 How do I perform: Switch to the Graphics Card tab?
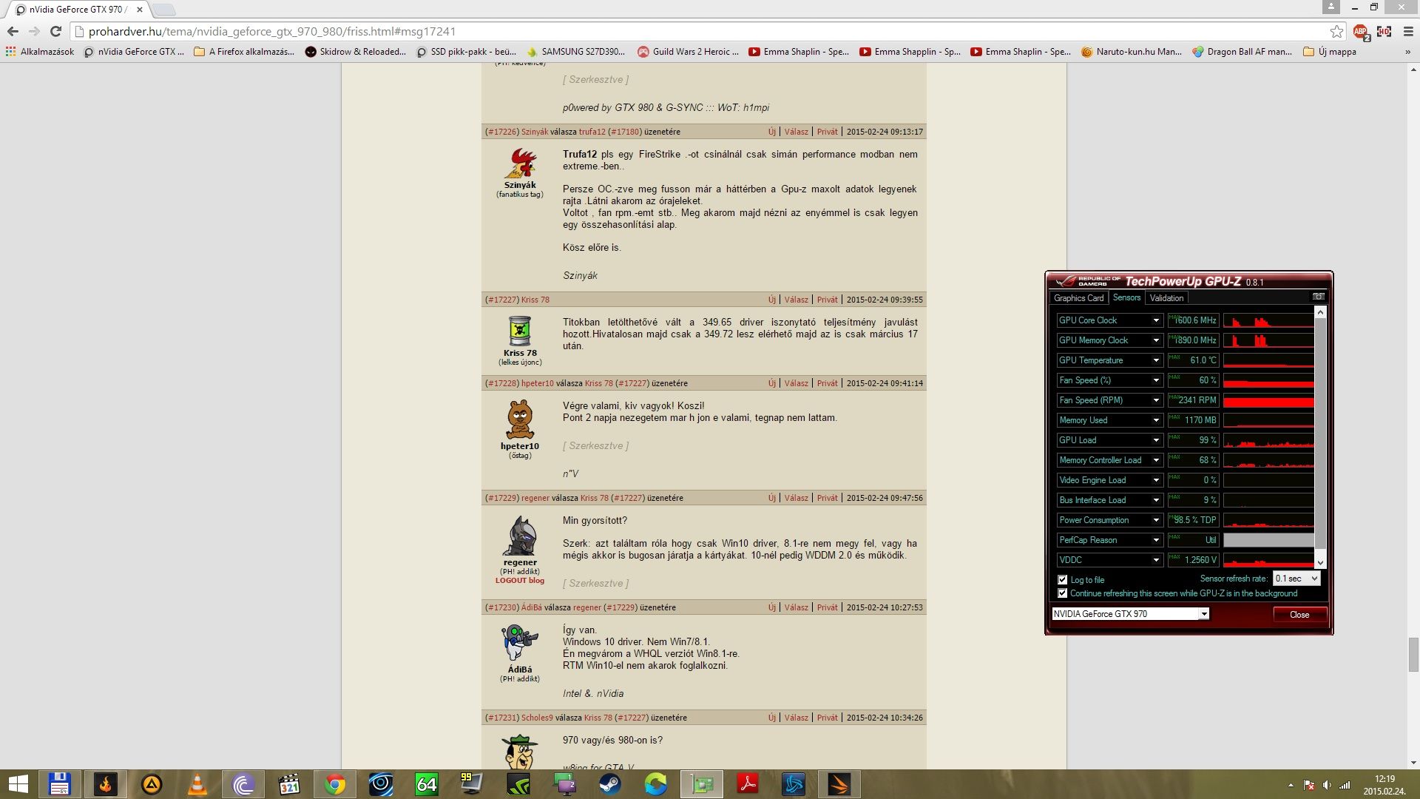(1078, 298)
